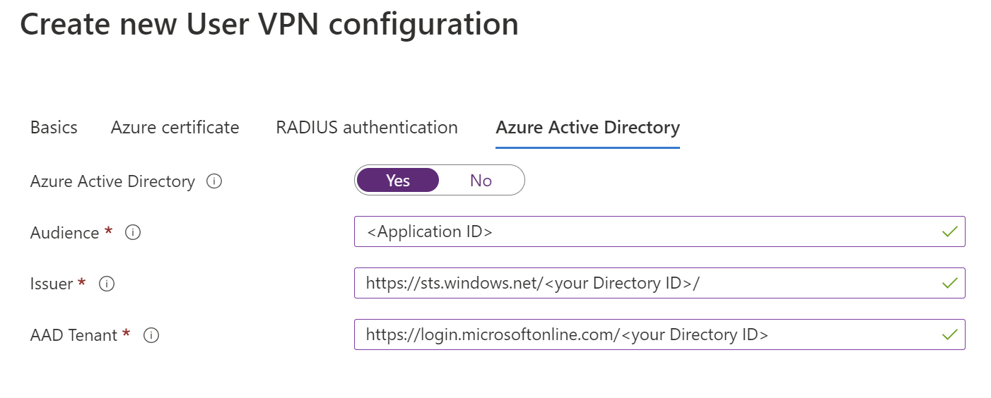
Task: Click the Create new User VPN configuration heading
Action: [269, 25]
